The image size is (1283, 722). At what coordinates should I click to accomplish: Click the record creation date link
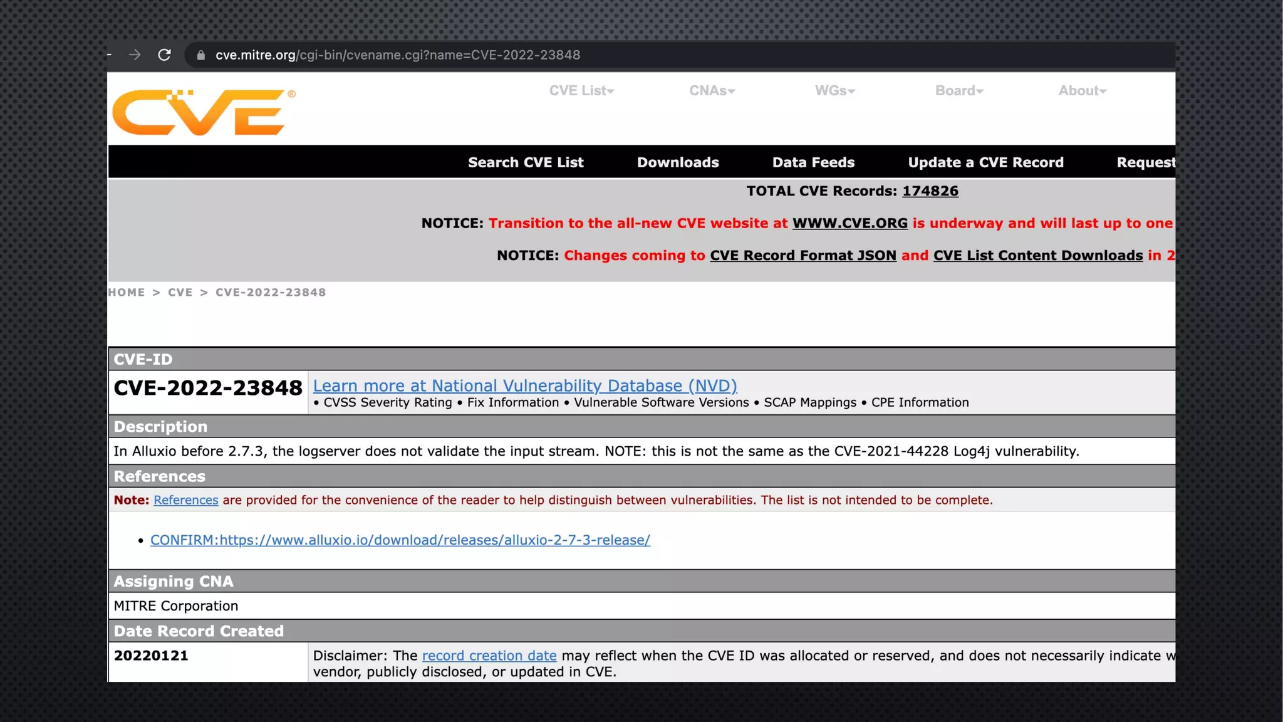coord(489,656)
